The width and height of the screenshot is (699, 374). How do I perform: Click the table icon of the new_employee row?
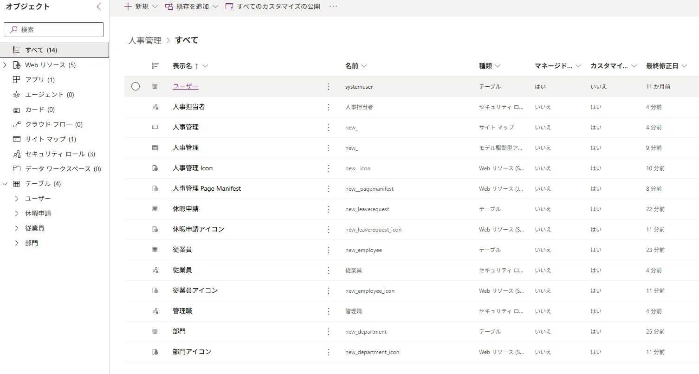[x=155, y=250]
